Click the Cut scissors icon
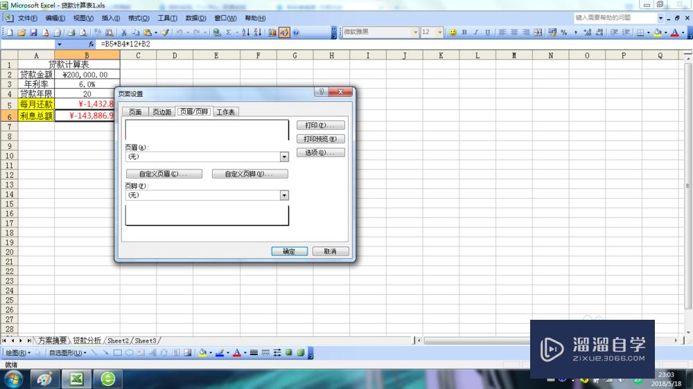Screen dimensions: 693x389 [124, 33]
